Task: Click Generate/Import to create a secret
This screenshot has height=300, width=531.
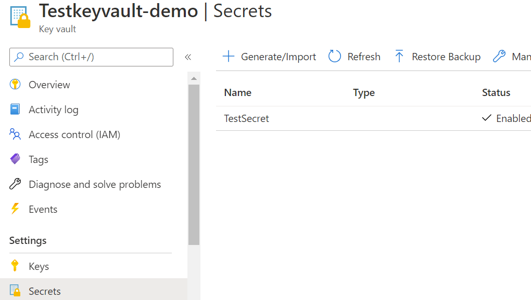Action: (269, 56)
